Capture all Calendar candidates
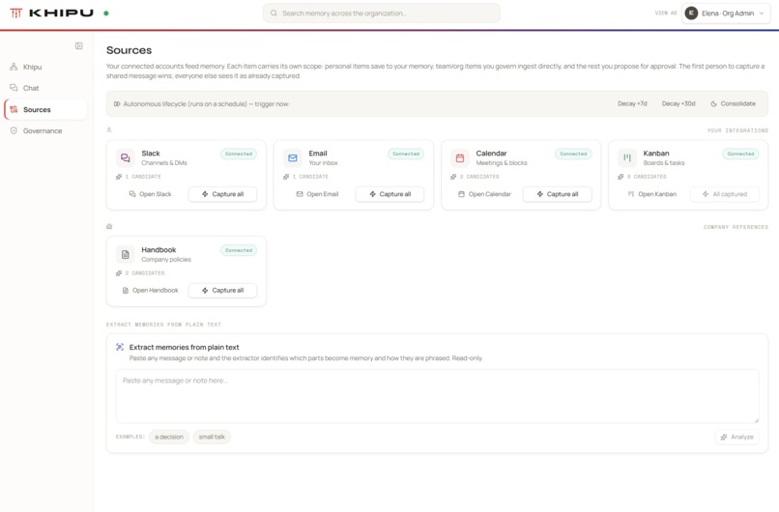 (558, 194)
